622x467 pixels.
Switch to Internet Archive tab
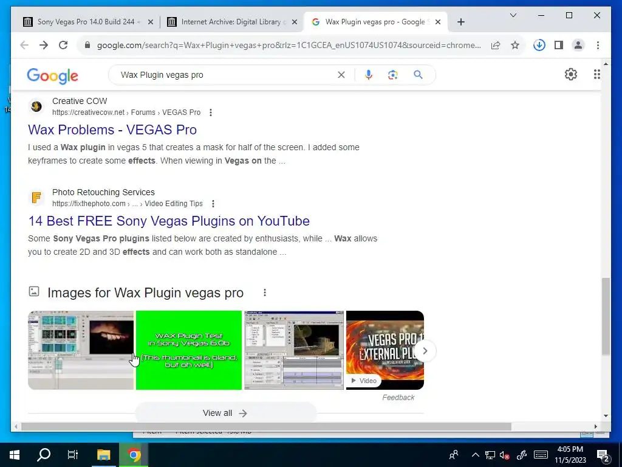[x=231, y=22]
